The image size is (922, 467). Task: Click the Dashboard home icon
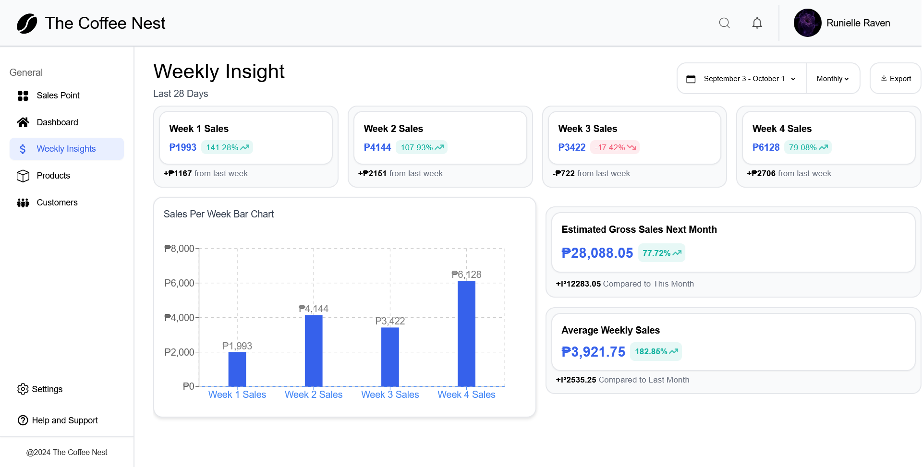(23, 122)
